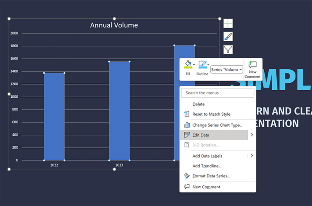312x206 pixels.
Task: Open the Chart Filters funnel button
Action: pyautogui.click(x=228, y=49)
